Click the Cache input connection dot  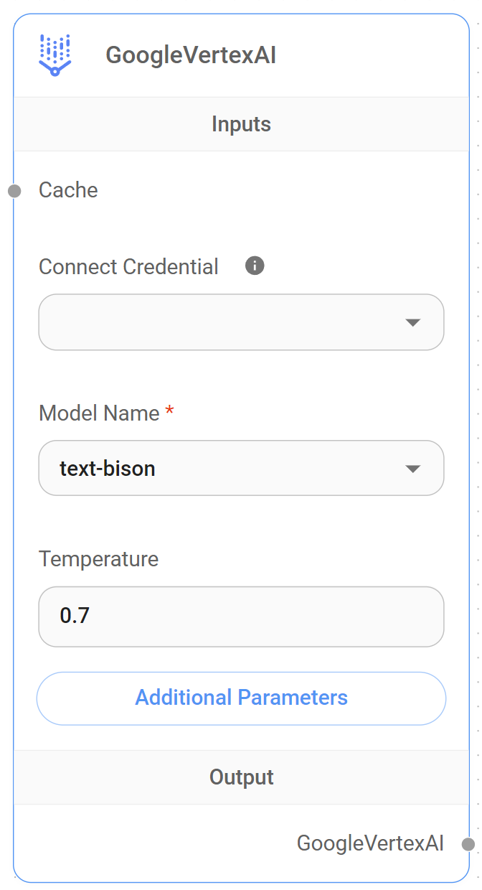12,189
